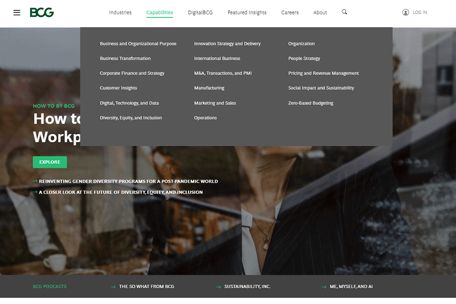Open Innovation Strategy and Delivery
This screenshot has height=304, width=456.
tap(228, 44)
